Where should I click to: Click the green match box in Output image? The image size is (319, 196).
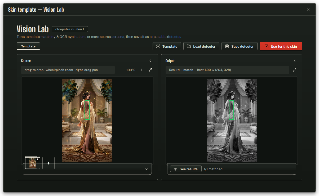pyautogui.click(x=232, y=110)
